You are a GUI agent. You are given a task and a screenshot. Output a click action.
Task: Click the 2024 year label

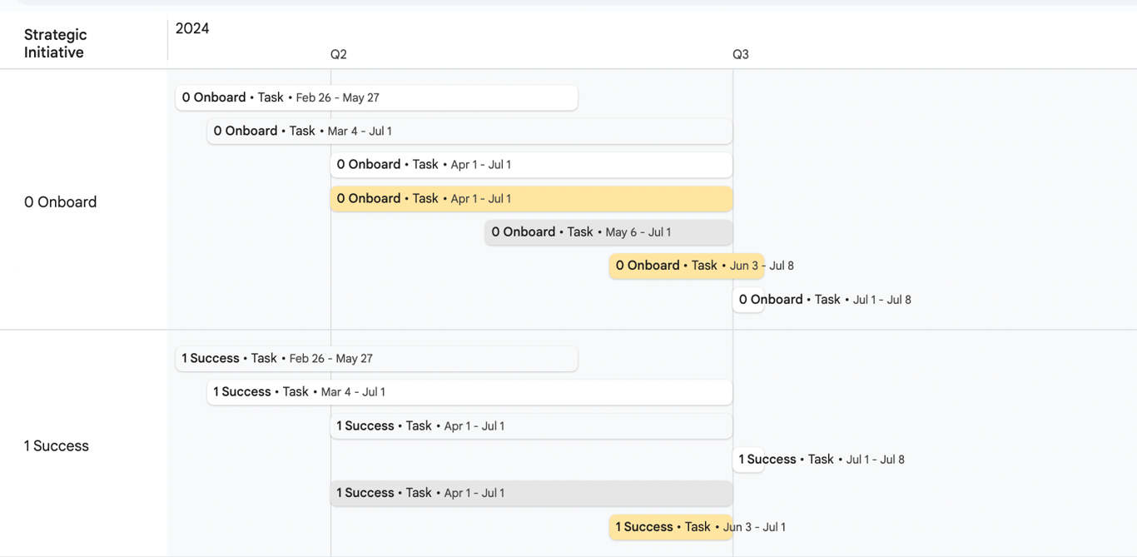192,28
